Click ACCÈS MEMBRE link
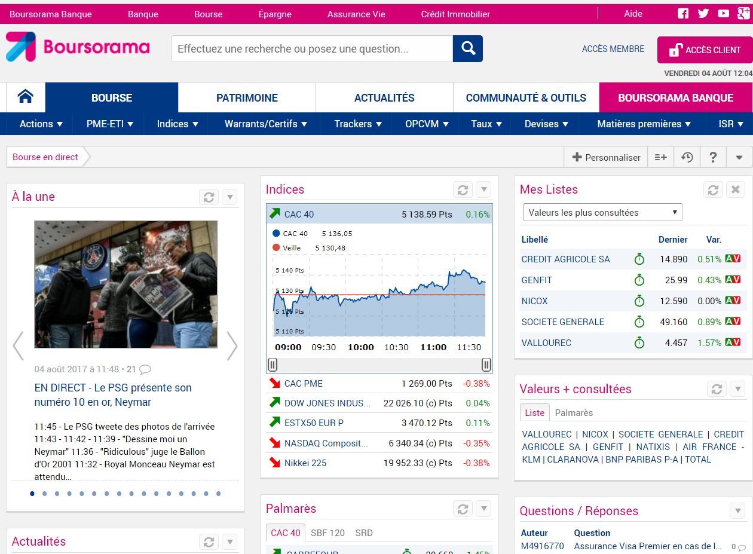Viewport: 753px width, 554px height. coord(613,49)
